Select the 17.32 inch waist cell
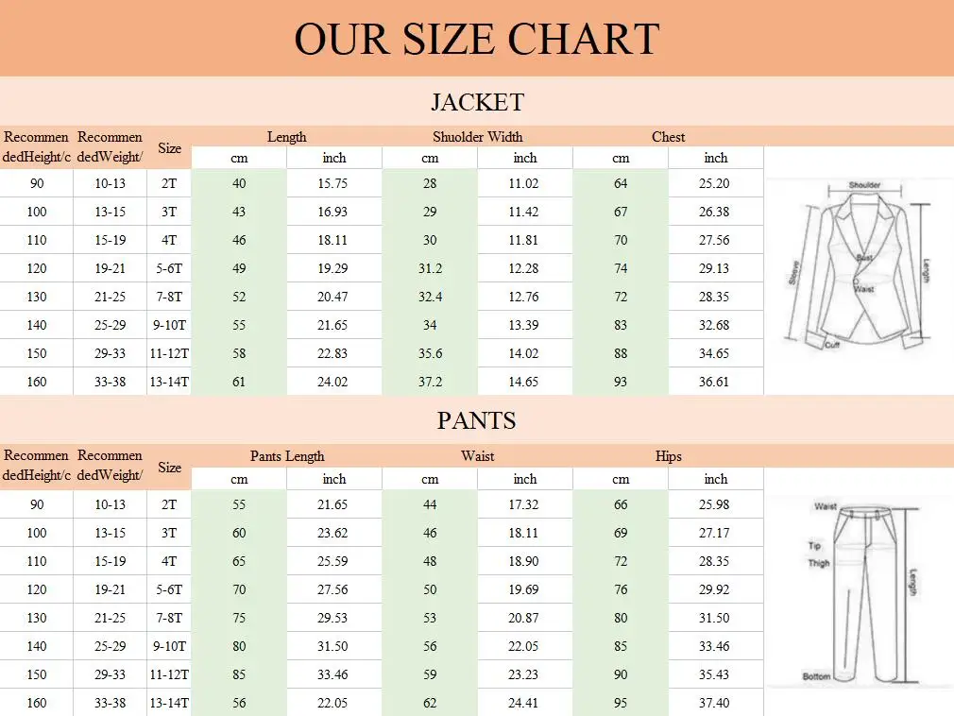The image size is (954, 716). (x=524, y=504)
